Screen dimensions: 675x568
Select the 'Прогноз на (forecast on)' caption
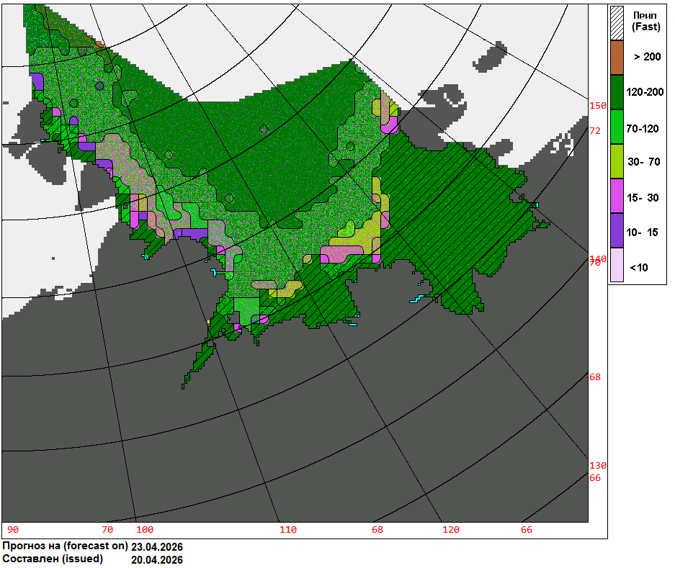[x=65, y=546]
